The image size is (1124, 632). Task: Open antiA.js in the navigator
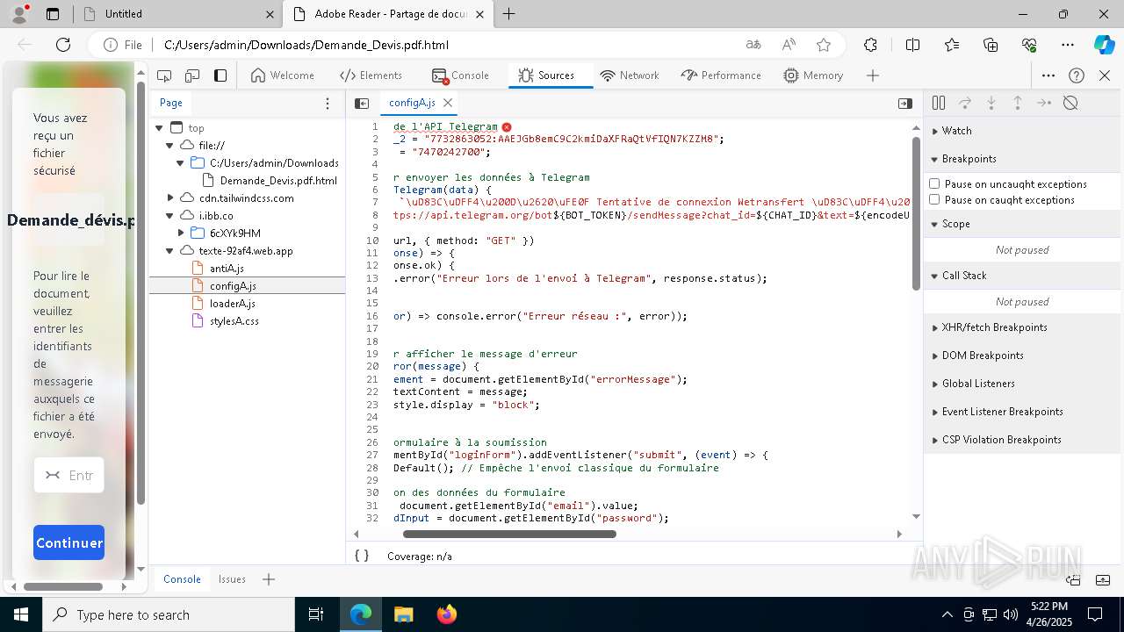click(x=227, y=269)
